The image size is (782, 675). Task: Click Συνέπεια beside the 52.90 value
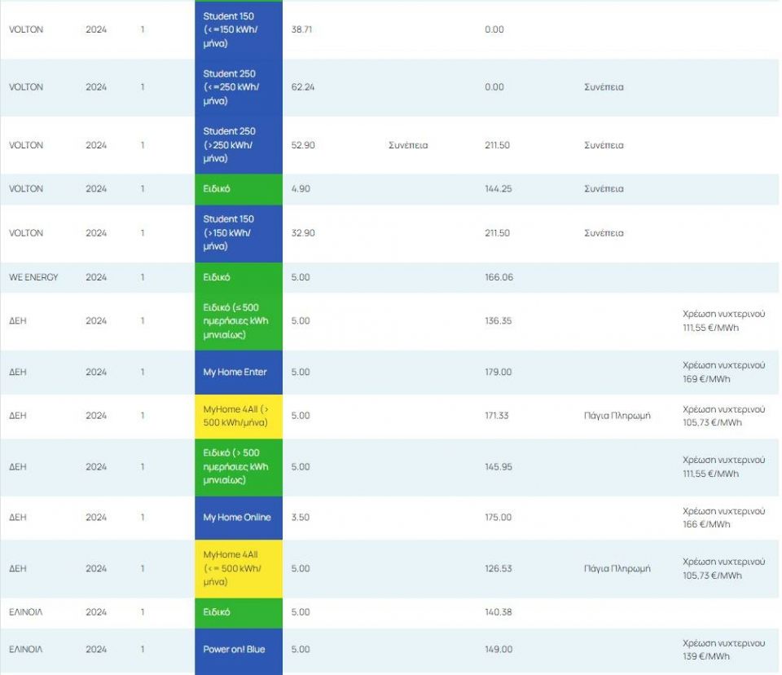tap(408, 145)
